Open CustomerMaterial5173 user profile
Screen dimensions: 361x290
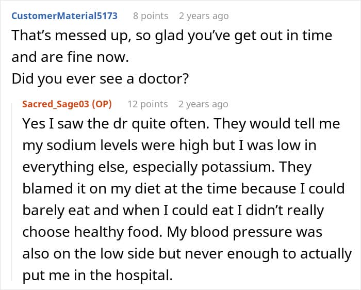tap(64, 15)
